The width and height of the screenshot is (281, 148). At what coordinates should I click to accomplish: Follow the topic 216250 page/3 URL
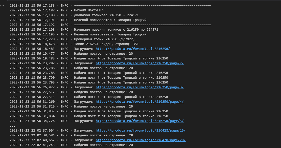pos(139,87)
